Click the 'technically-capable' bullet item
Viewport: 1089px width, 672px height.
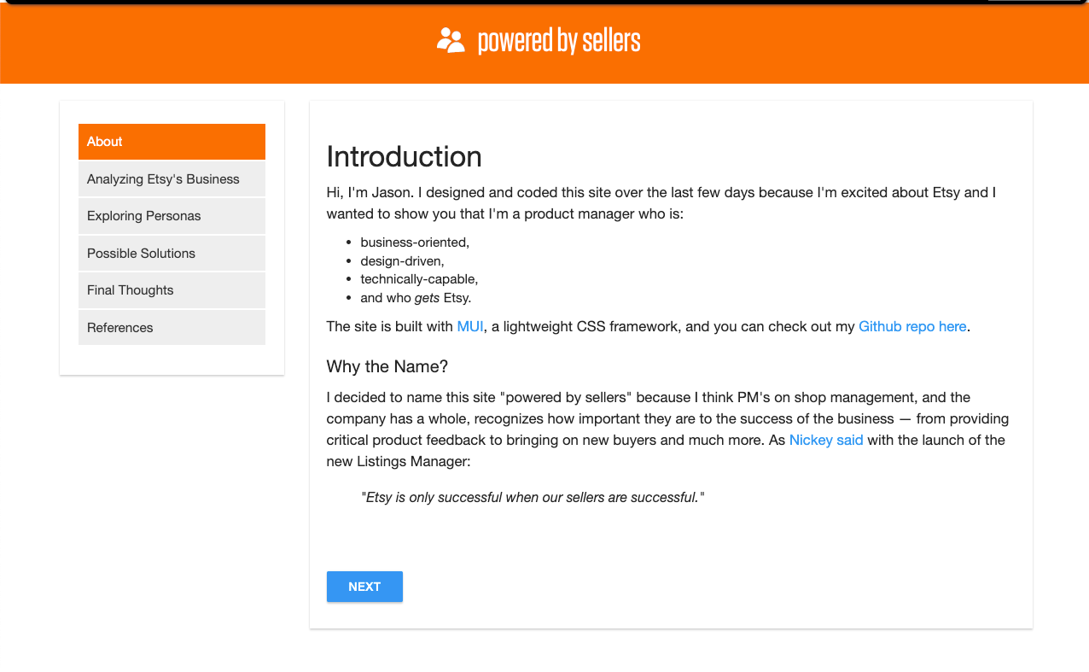419,279
